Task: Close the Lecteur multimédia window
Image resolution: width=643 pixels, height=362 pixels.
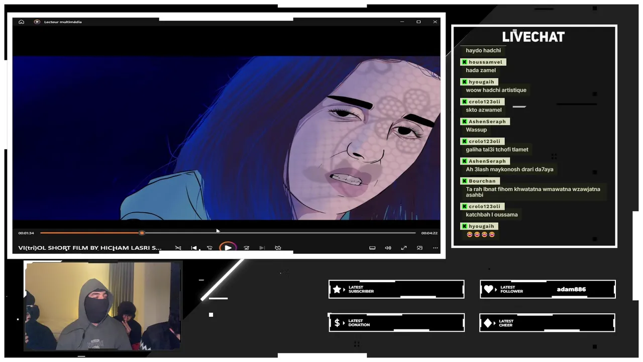Action: pos(435,22)
